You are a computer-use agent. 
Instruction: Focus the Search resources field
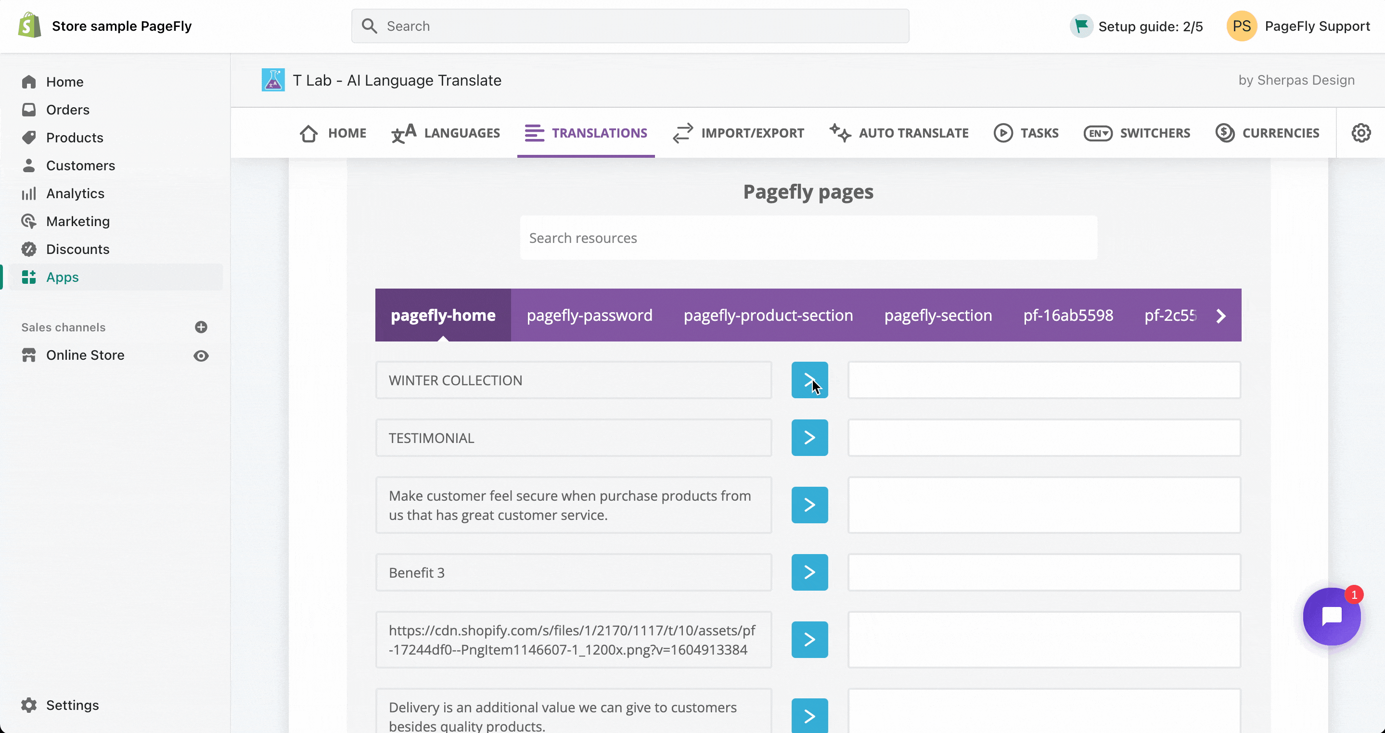(x=808, y=238)
